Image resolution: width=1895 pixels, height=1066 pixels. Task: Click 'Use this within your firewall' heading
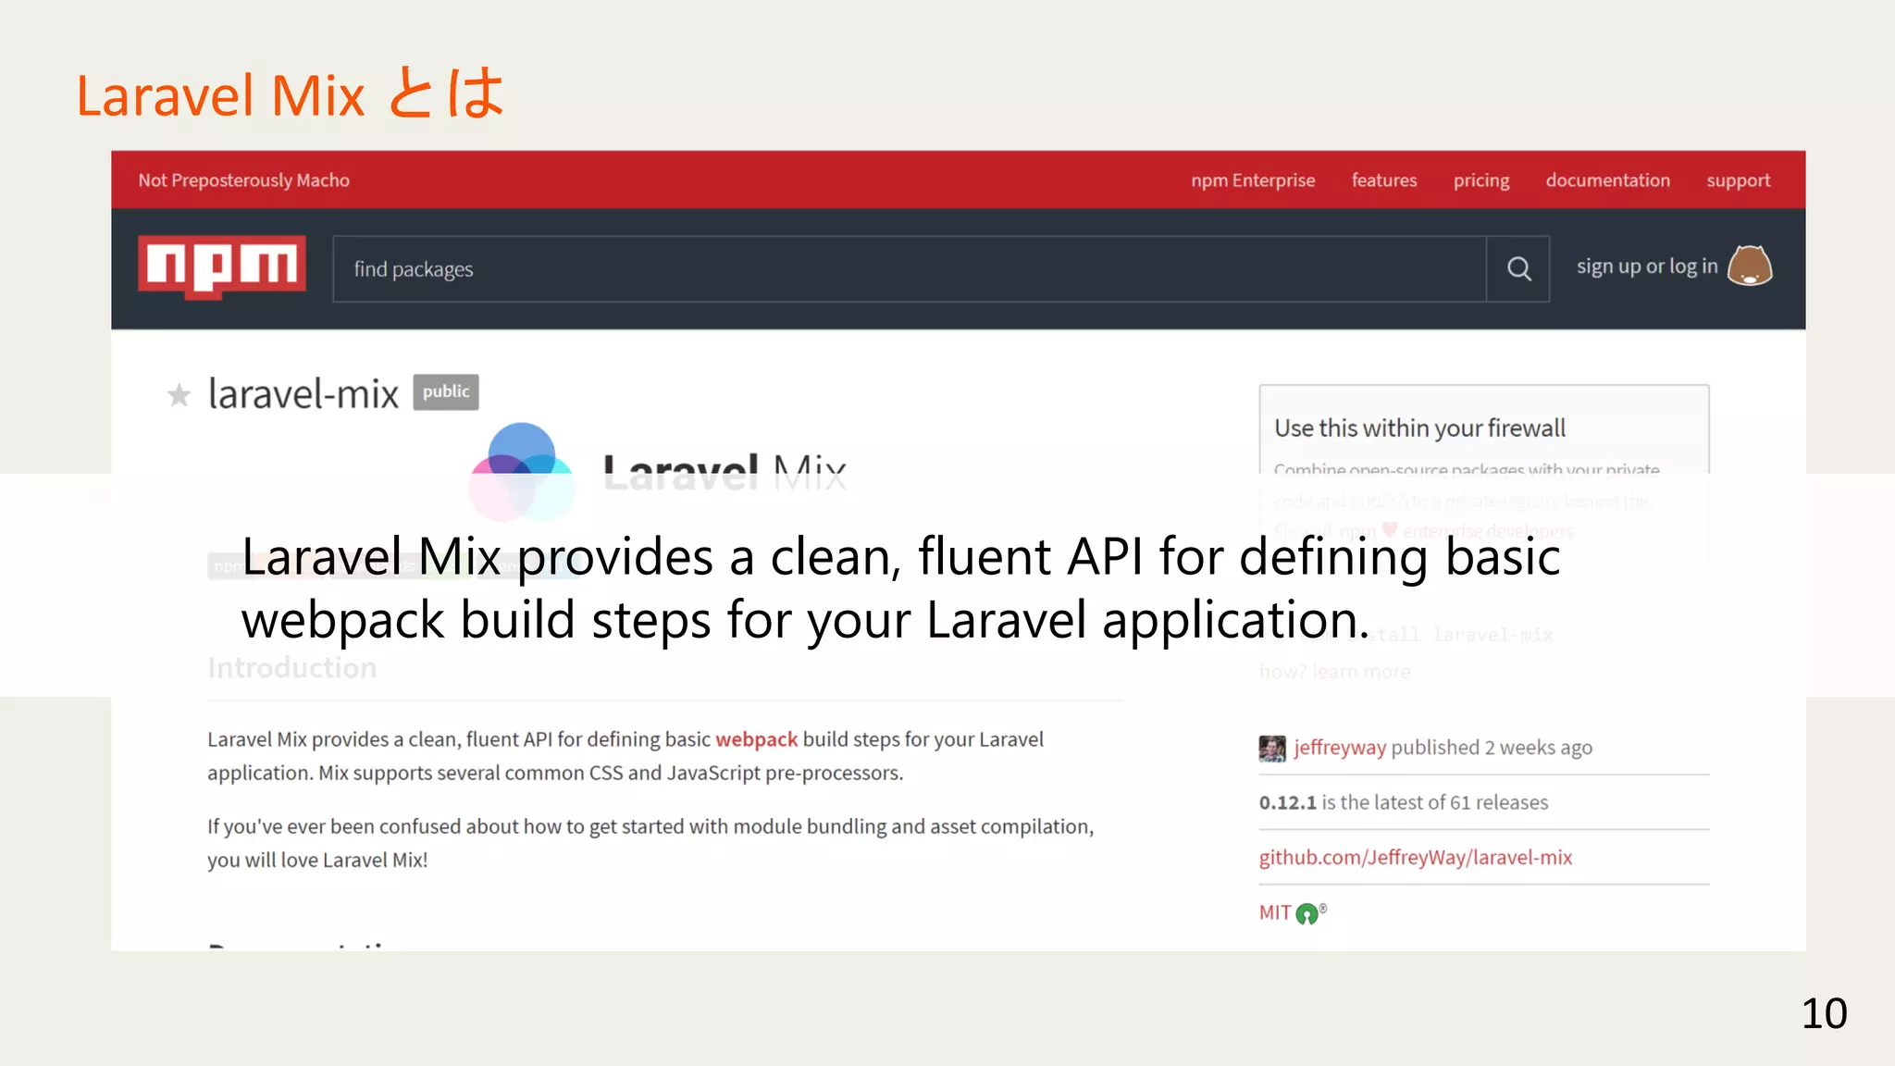[x=1419, y=428]
